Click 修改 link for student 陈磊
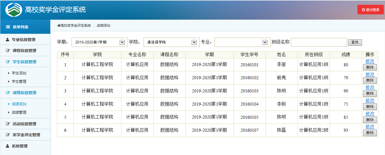This screenshot has width=385, height=155. pos(370,126)
